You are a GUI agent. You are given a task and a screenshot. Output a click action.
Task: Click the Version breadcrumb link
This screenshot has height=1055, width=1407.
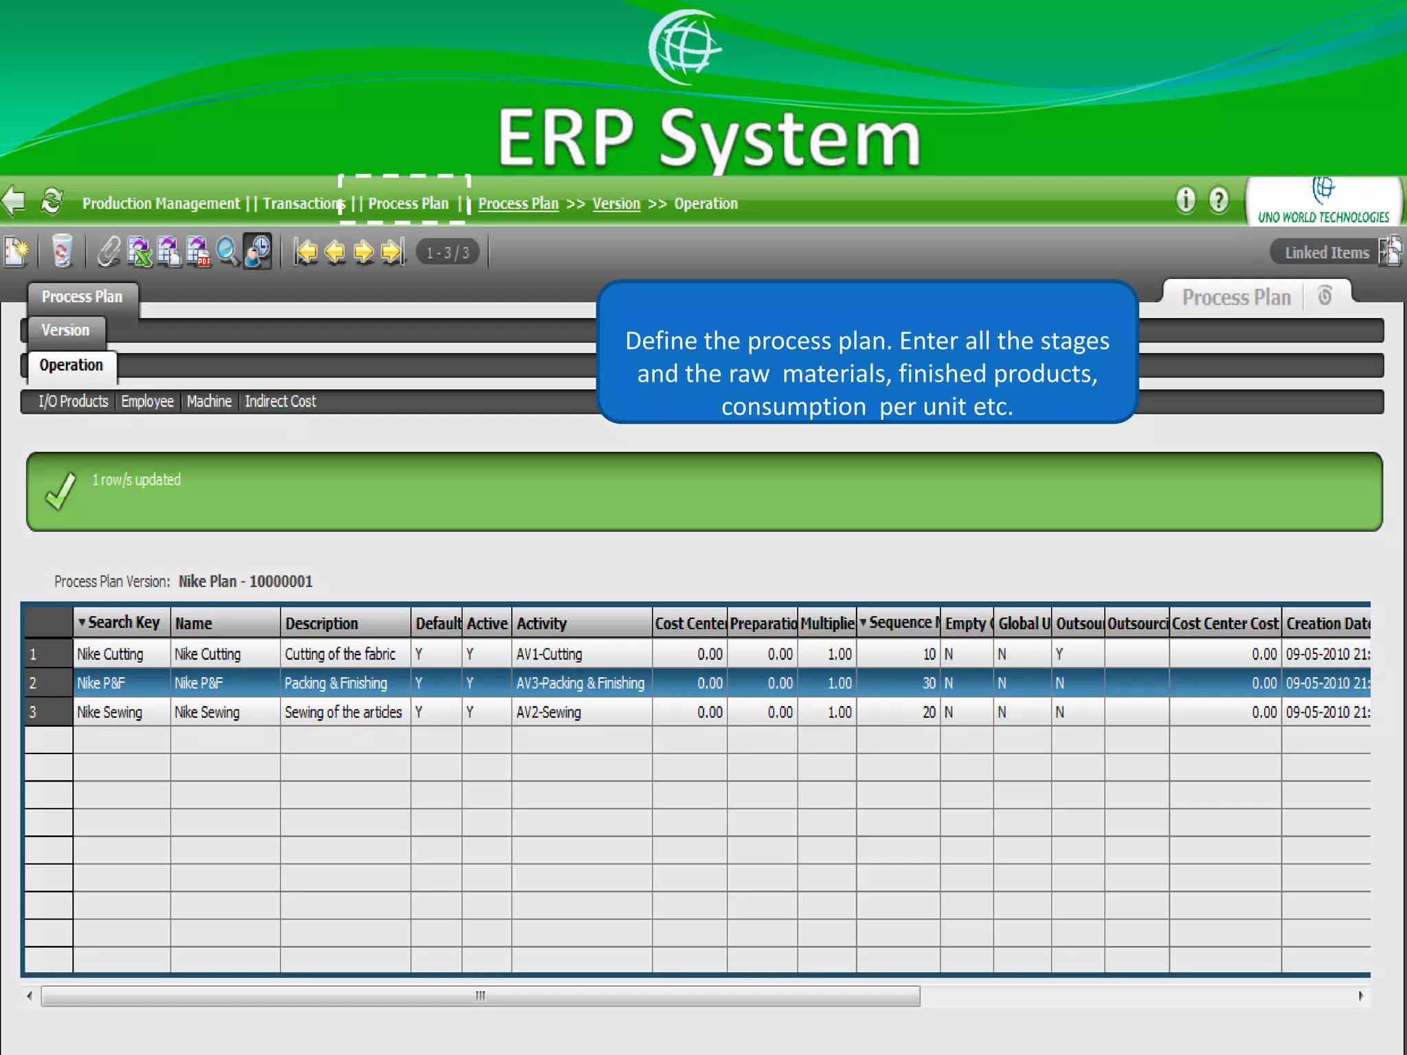[616, 204]
